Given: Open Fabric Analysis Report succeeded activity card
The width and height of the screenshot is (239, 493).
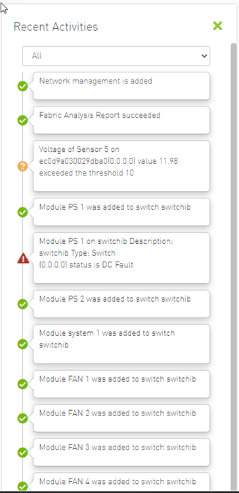Looking at the screenshot, I should [x=121, y=120].
